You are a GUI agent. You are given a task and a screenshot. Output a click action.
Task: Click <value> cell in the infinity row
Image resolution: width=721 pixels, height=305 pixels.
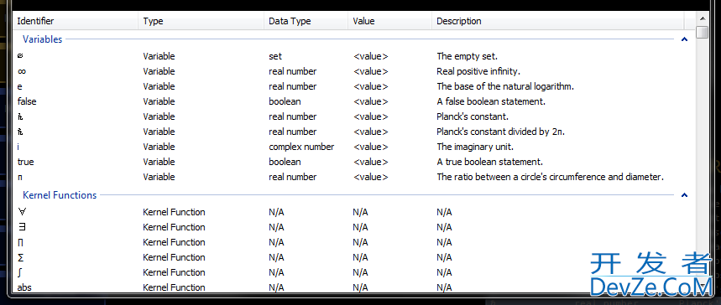coord(371,72)
